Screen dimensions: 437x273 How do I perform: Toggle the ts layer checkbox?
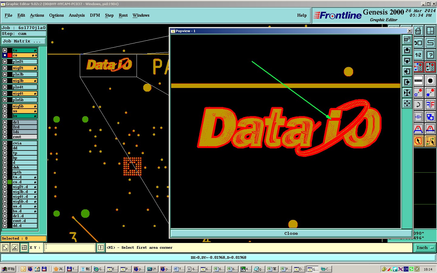[5, 50]
